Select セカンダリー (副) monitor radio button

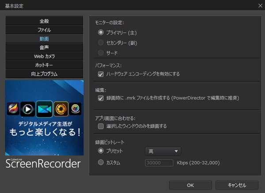(x=101, y=42)
